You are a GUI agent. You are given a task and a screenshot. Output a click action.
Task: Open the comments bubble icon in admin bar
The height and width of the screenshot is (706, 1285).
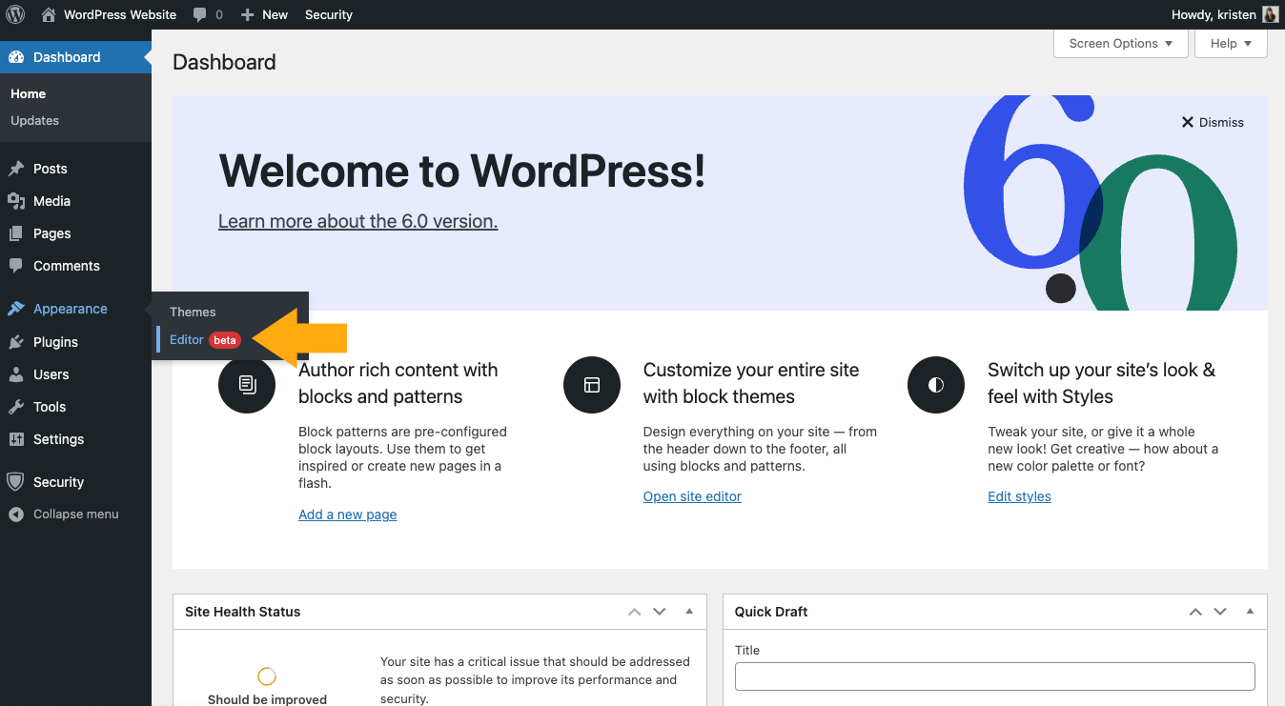pos(199,14)
